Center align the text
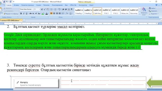Image resolution: width=162 pixels, height=91 pixels. pos(54,13)
